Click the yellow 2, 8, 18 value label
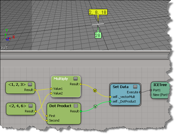This screenshot has height=134, width=175. click(x=99, y=12)
